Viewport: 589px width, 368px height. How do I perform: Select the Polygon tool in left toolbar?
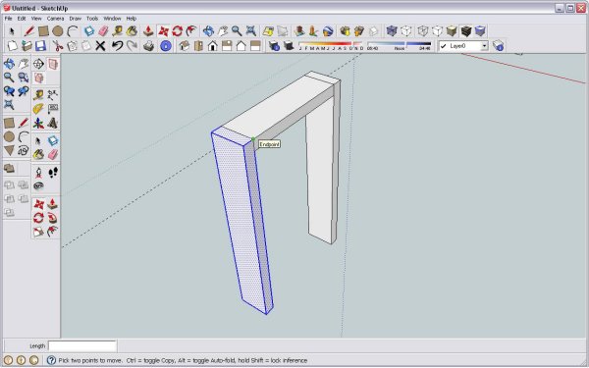(x=9, y=151)
